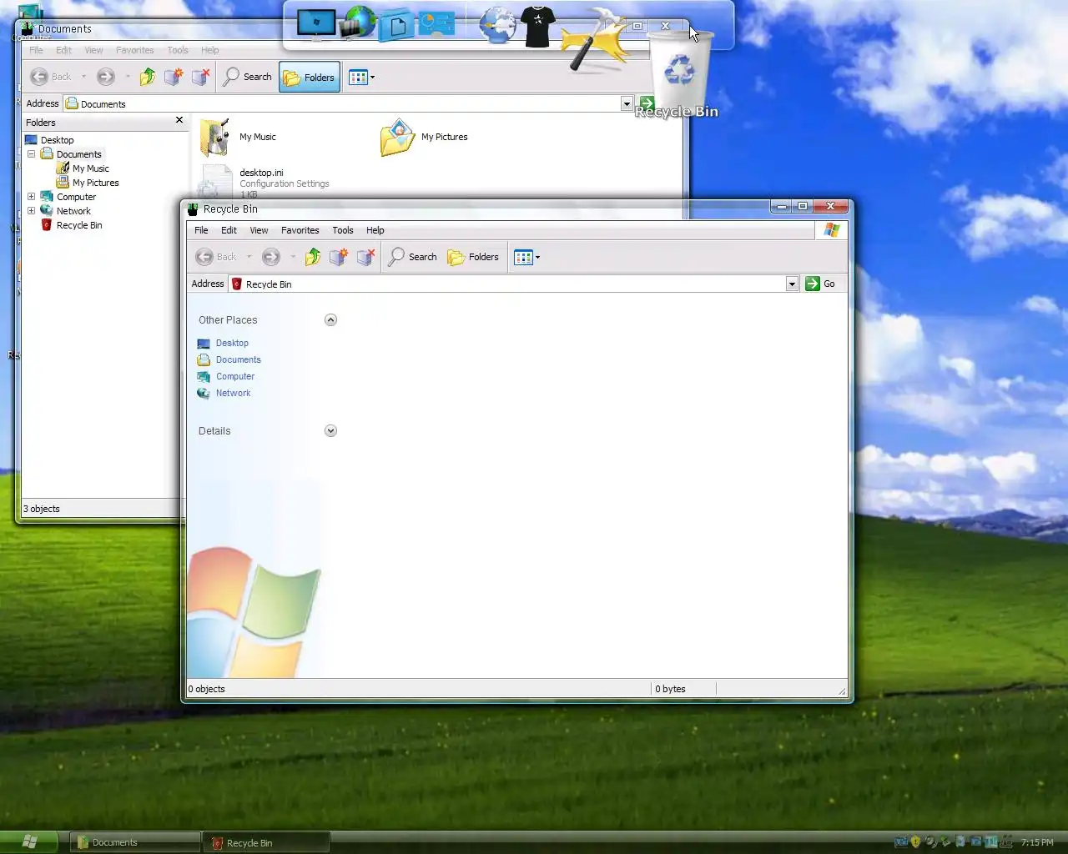Image resolution: width=1068 pixels, height=854 pixels.
Task: Click Search in Documents toolbar
Action: (248, 77)
